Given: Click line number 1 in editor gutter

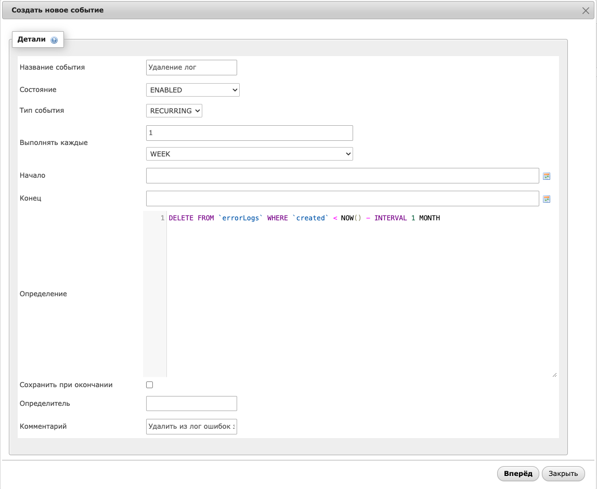Looking at the screenshot, I should pos(162,218).
